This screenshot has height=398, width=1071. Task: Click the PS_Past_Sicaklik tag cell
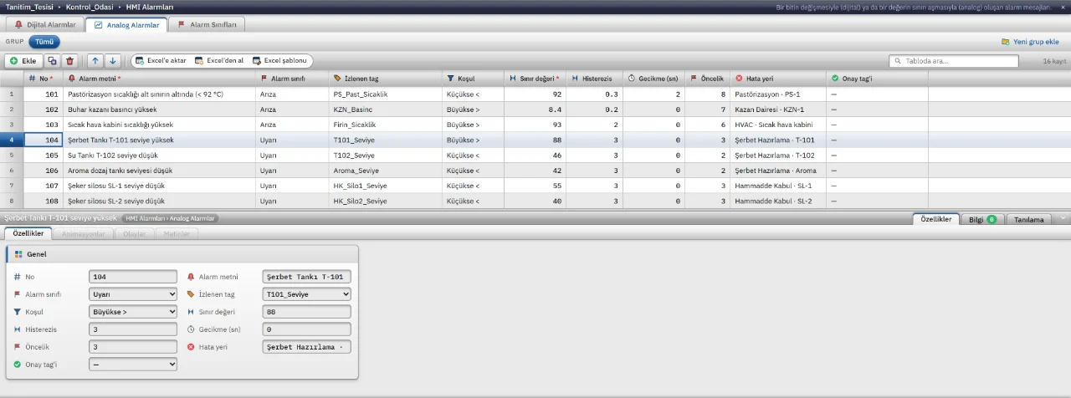point(385,94)
